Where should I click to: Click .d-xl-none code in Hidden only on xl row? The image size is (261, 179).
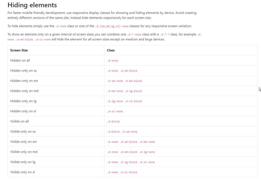click(x=115, y=112)
